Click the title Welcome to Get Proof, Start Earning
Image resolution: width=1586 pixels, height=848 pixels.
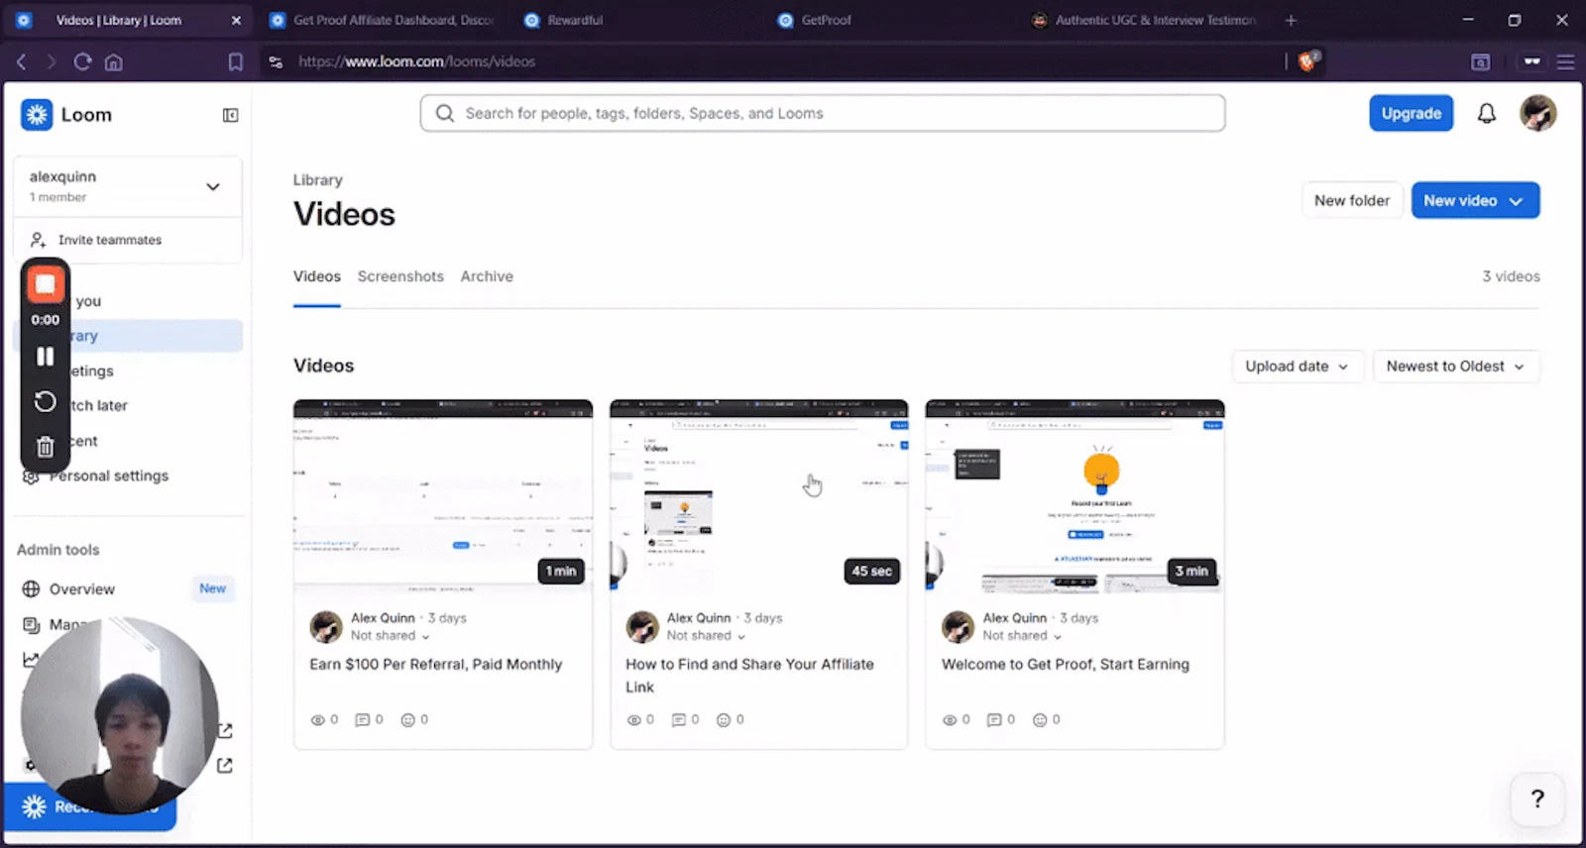click(x=1066, y=665)
